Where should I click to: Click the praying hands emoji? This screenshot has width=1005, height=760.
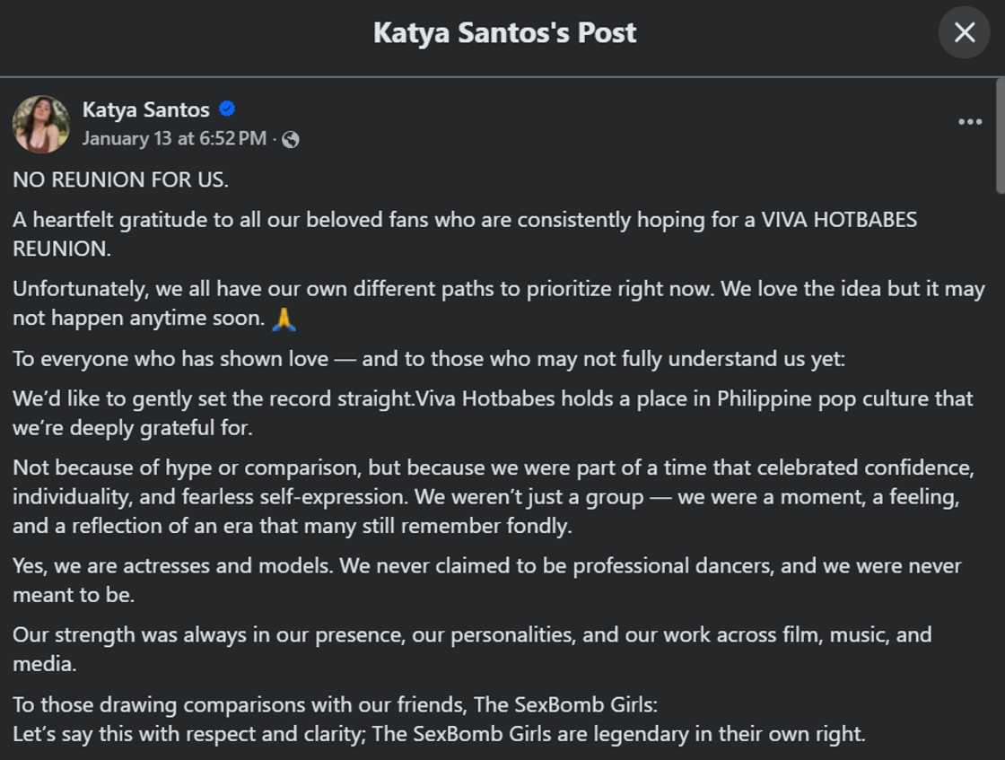pos(284,319)
